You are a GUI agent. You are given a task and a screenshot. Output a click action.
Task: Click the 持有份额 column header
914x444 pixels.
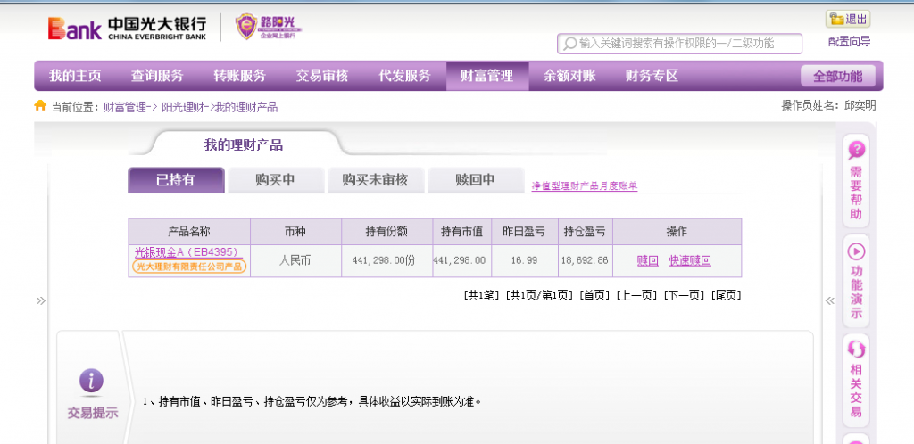click(x=387, y=232)
